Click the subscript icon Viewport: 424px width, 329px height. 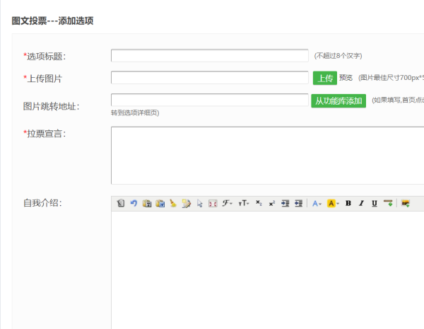coord(259,203)
